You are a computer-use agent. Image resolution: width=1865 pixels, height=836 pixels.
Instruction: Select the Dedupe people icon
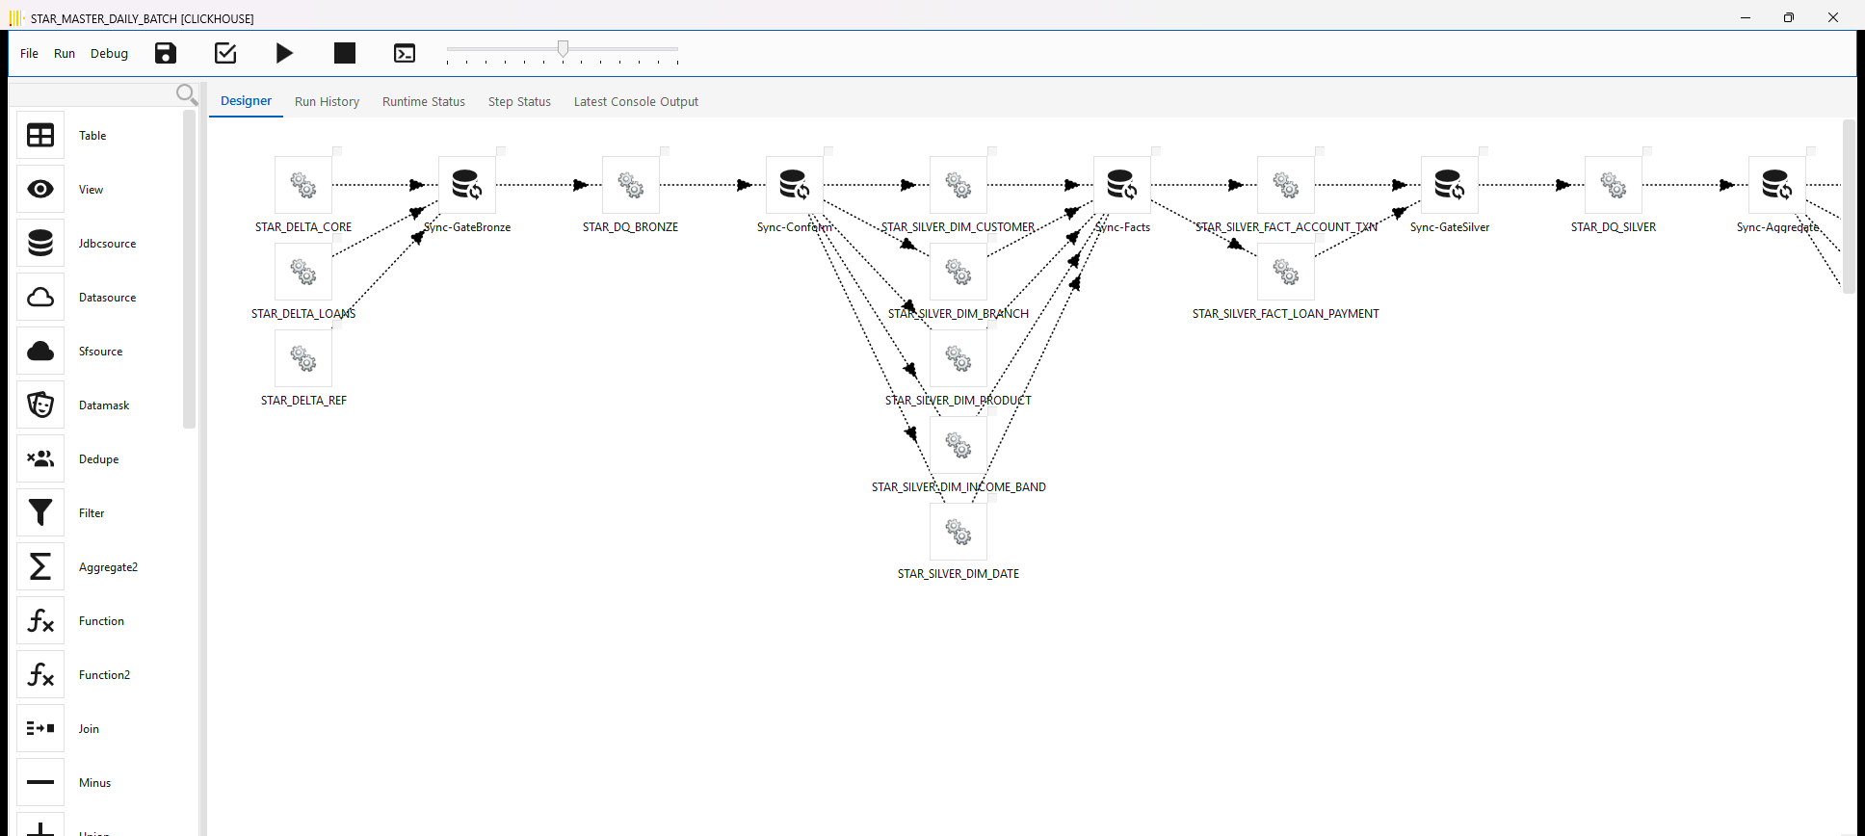[x=40, y=459]
